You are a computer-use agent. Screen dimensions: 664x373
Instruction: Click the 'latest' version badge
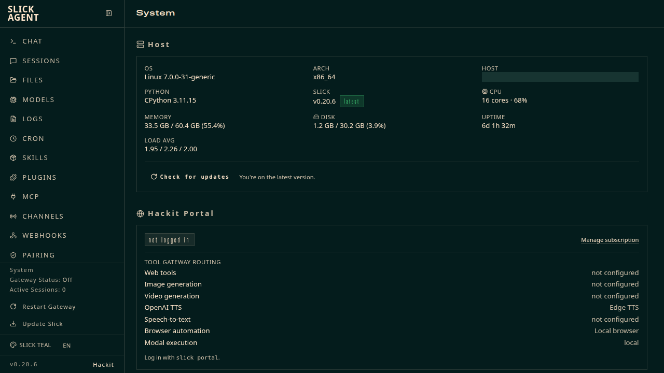pyautogui.click(x=352, y=102)
